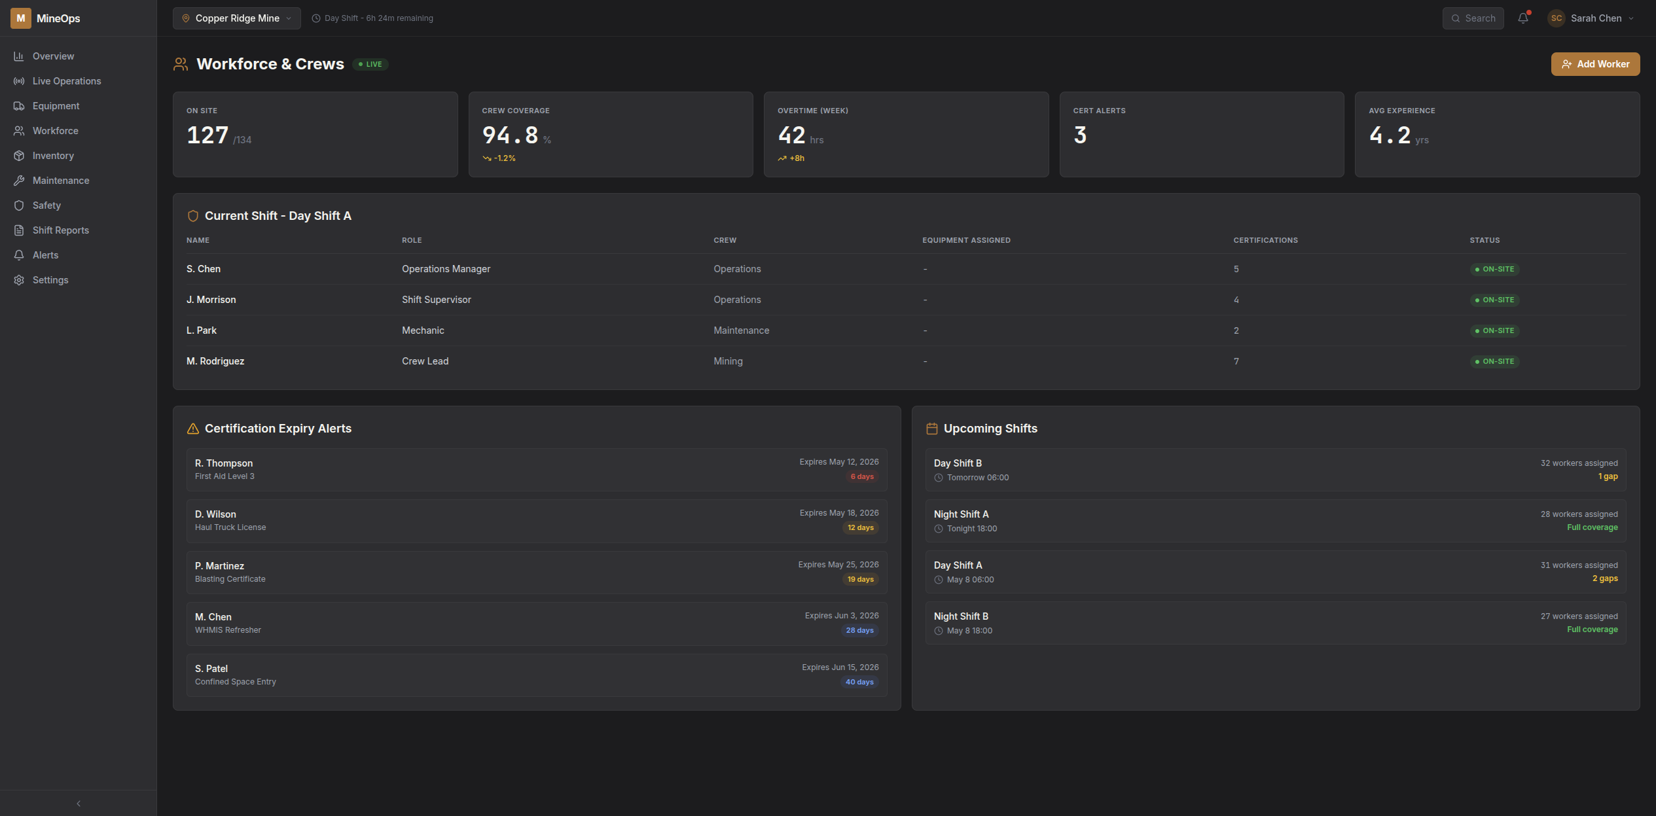
Task: Click the LIVE status badge
Action: click(x=370, y=64)
